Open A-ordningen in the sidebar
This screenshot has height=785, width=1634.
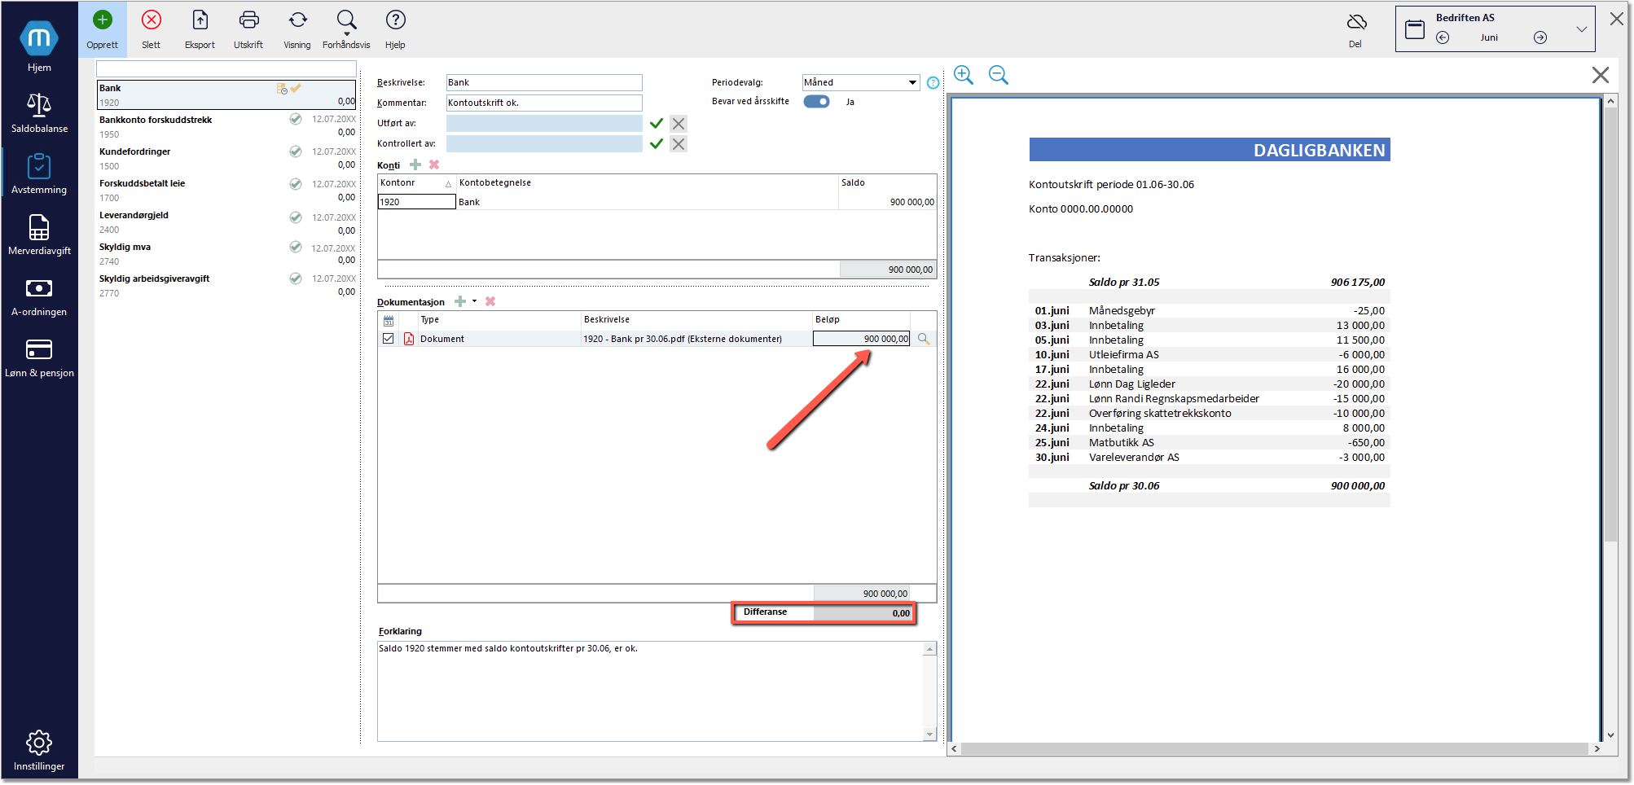tap(39, 296)
